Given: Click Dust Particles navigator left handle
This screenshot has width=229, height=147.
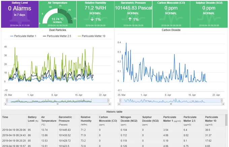Looking at the screenshot, I should (x=7, y=100).
